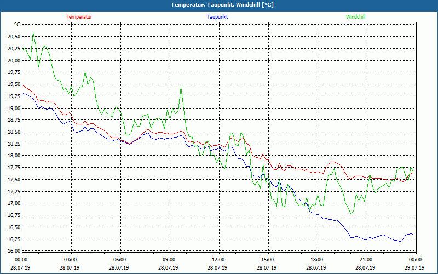Click the '18,00' y-axis value

(x=14, y=156)
